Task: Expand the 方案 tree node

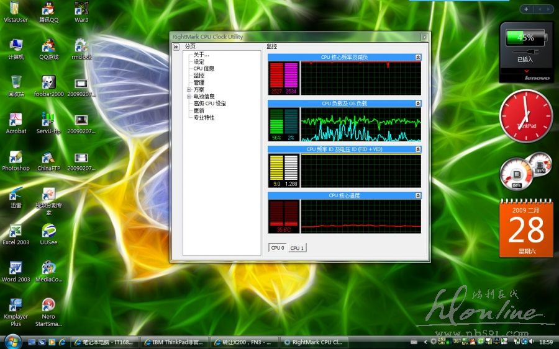Action: 189,90
